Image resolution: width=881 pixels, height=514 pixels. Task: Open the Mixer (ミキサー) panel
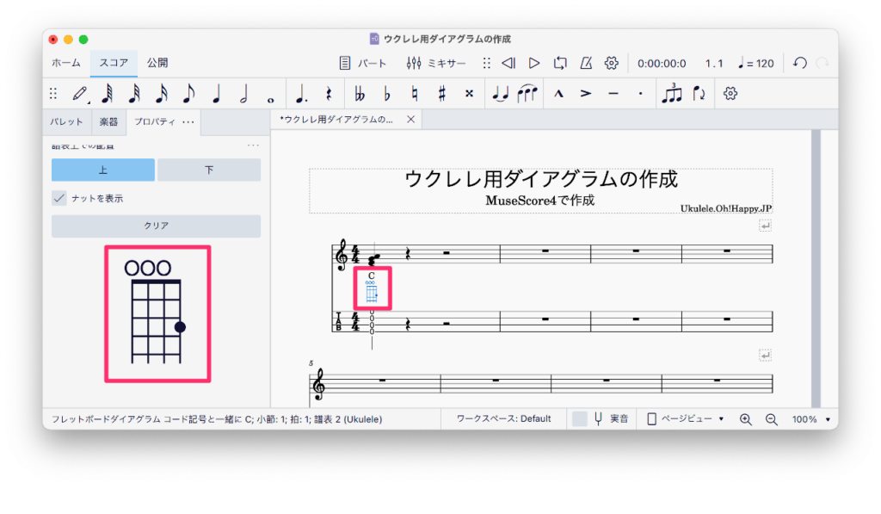436,63
